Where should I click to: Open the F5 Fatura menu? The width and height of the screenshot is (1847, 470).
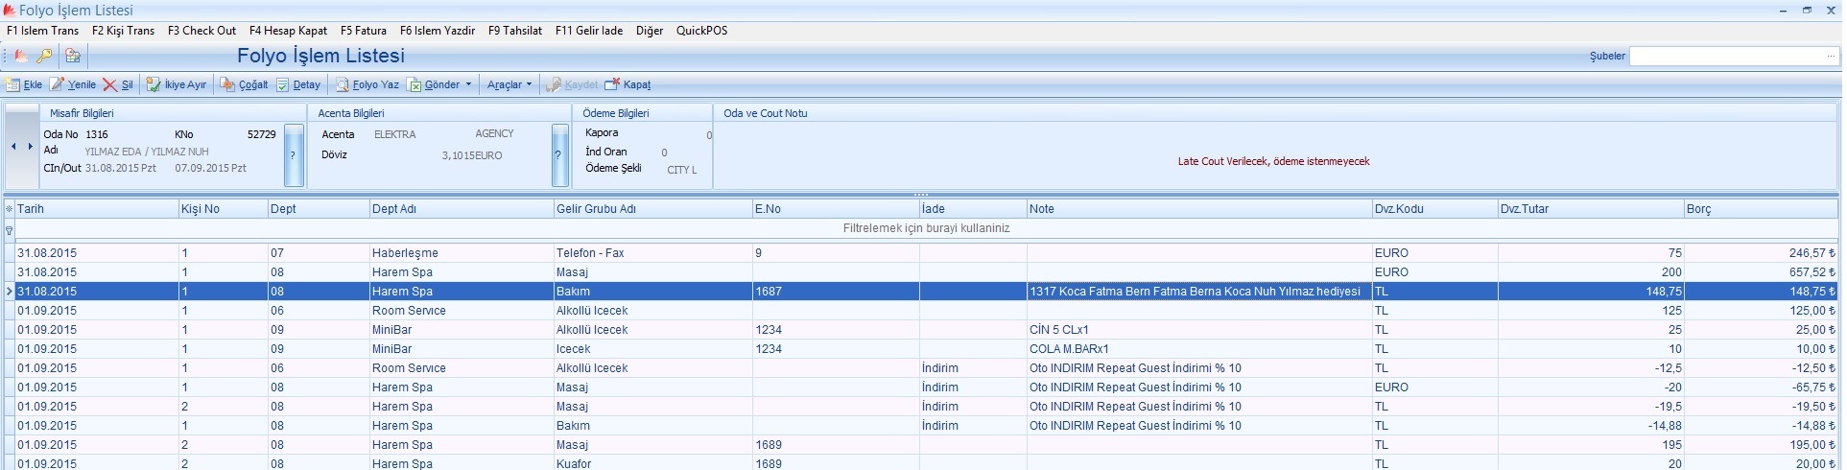coord(364,31)
